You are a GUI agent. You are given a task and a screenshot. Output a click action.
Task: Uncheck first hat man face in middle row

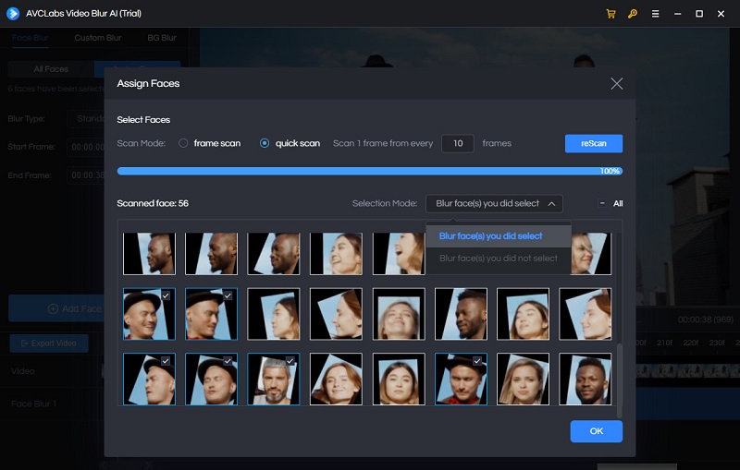click(166, 295)
